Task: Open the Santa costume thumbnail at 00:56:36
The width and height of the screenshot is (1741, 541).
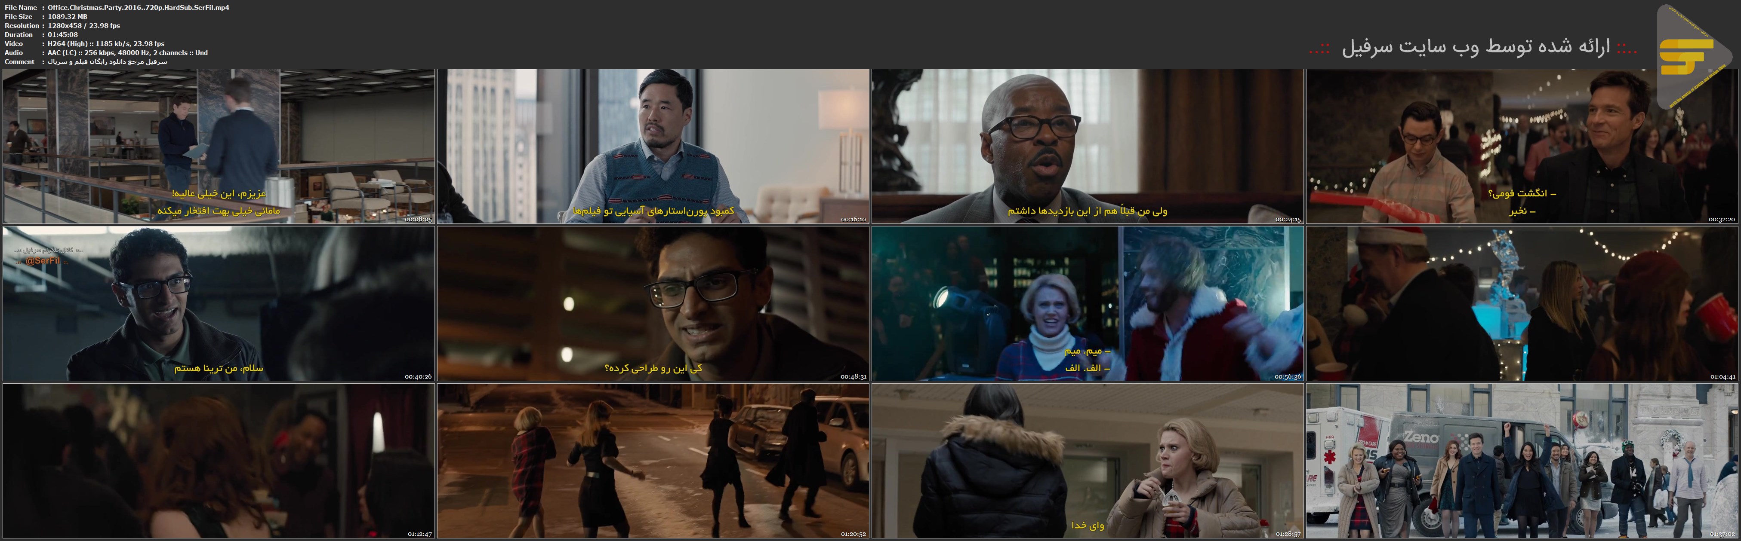Action: [x=1087, y=303]
